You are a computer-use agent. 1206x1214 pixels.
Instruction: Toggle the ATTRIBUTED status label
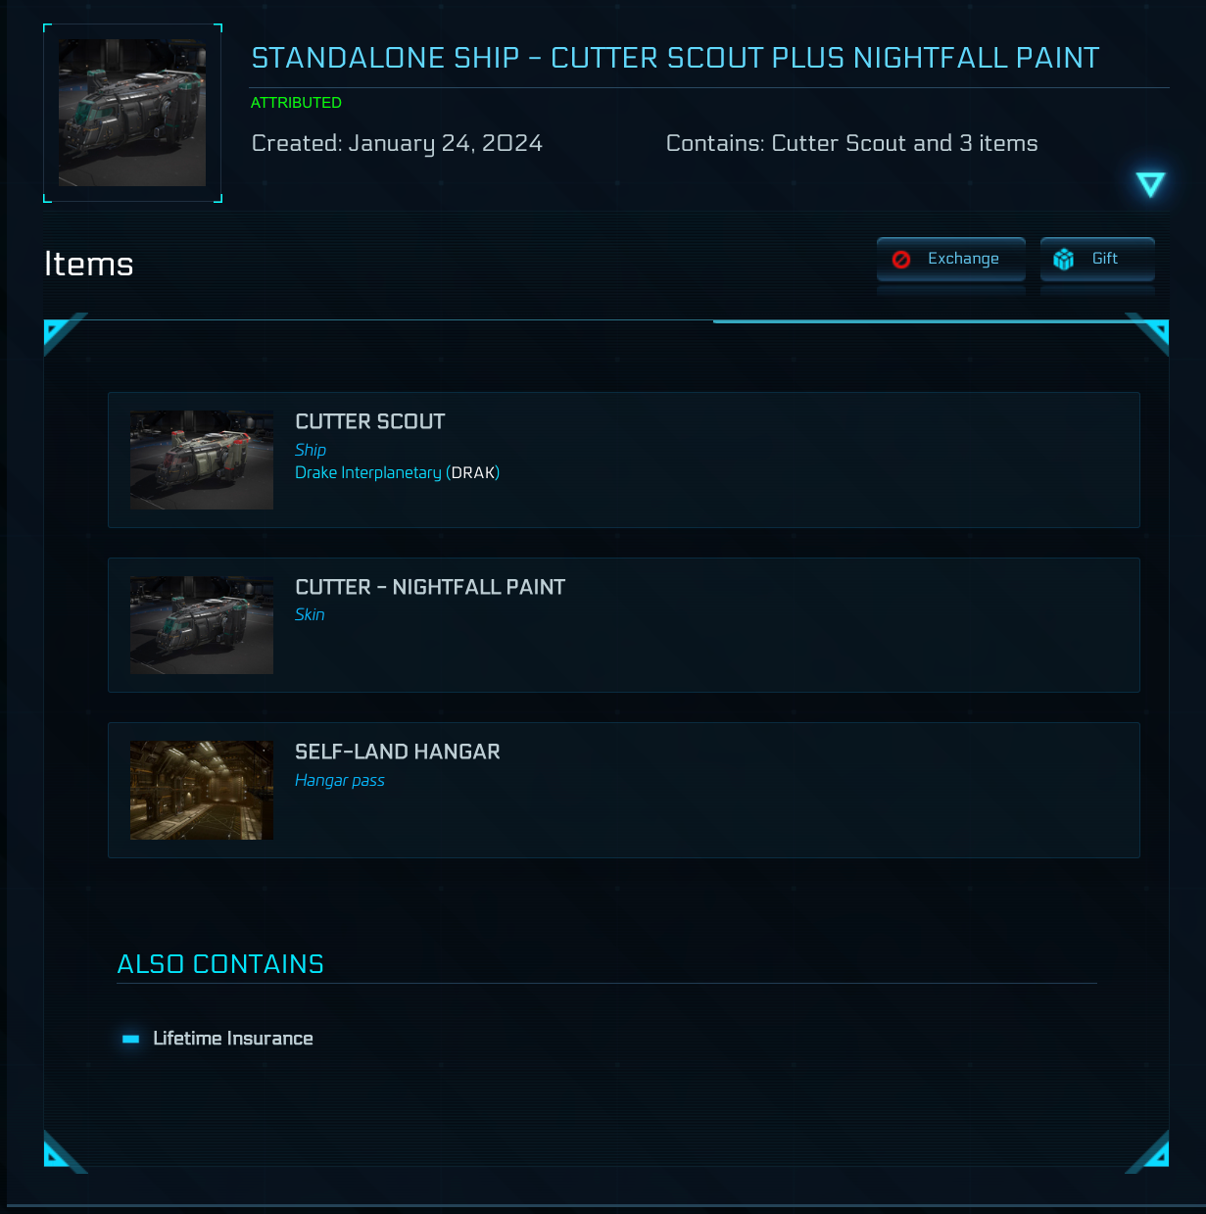pos(296,102)
